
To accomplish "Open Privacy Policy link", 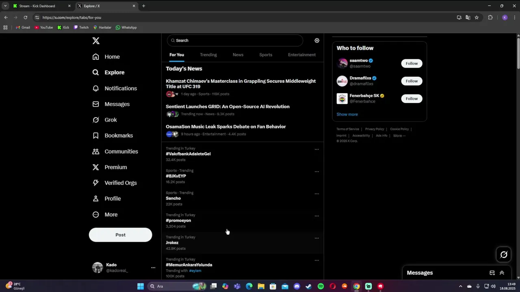I will [x=375, y=129].
